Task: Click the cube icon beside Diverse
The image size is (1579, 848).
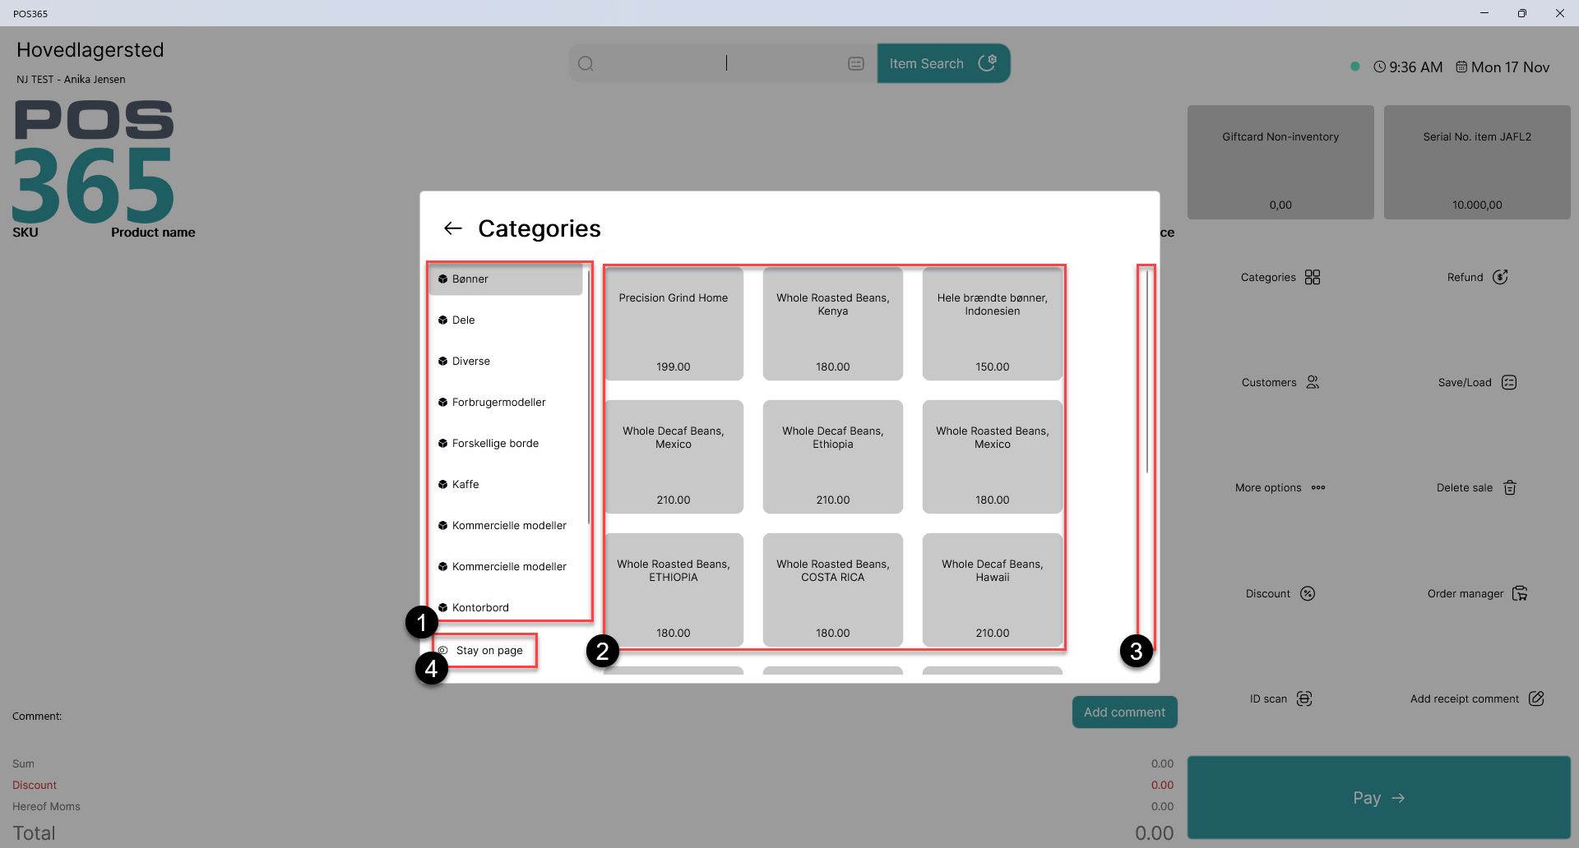Action: [442, 361]
